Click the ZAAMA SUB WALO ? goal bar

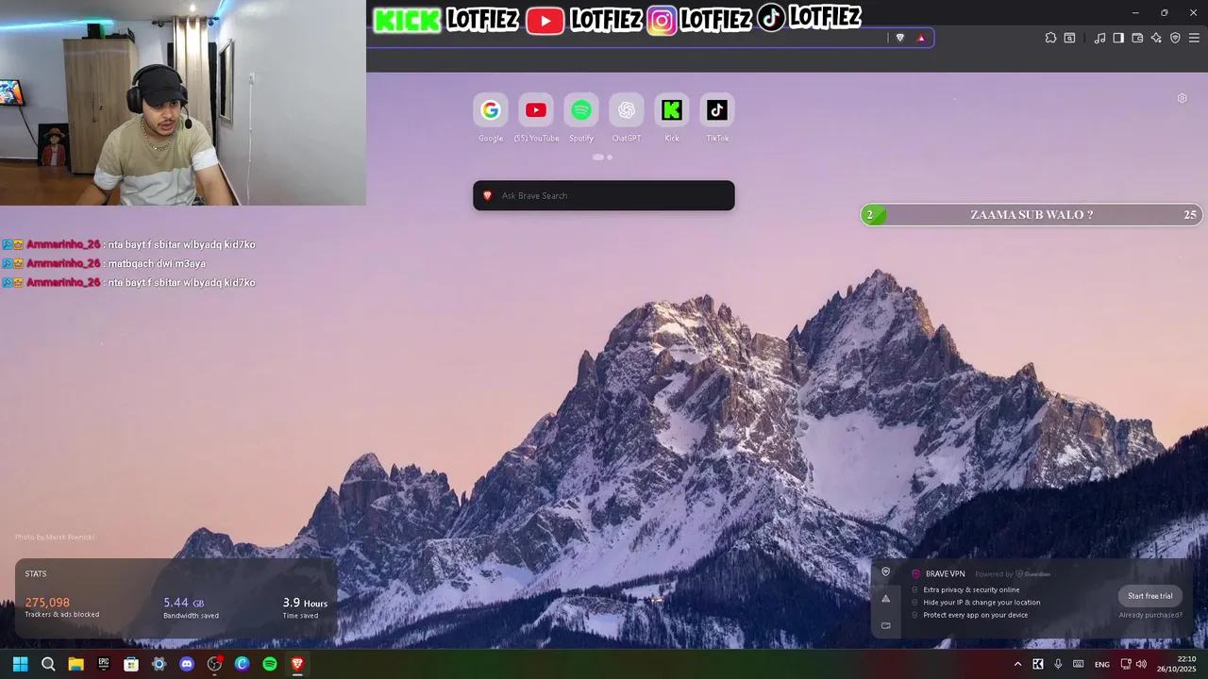1032,215
